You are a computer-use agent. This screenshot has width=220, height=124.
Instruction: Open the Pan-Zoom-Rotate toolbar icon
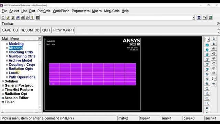click(x=18, y=18)
